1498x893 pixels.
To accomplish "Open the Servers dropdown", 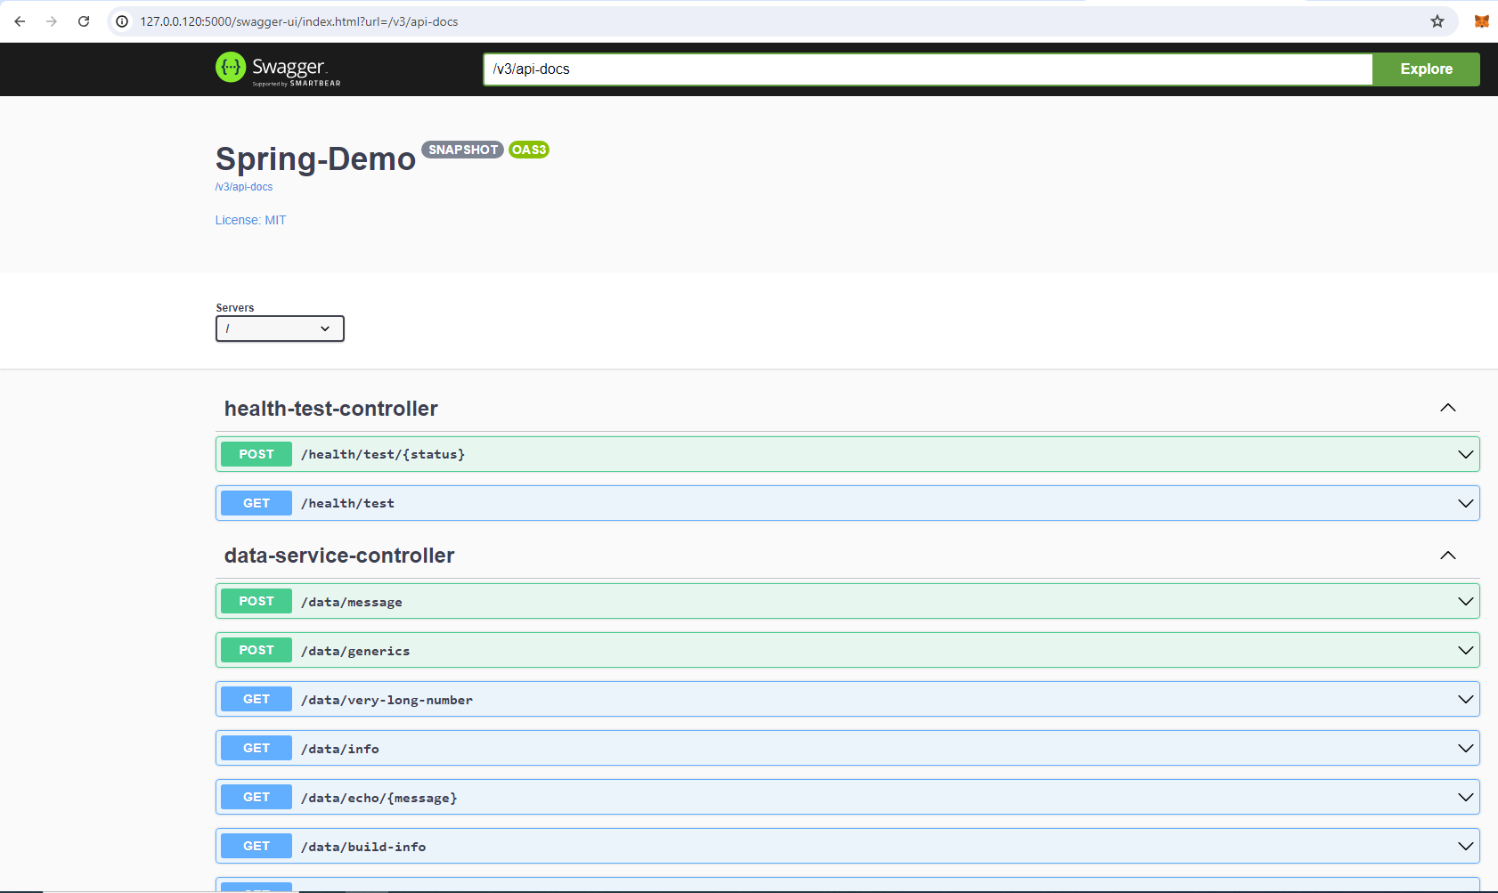I will 280,329.
